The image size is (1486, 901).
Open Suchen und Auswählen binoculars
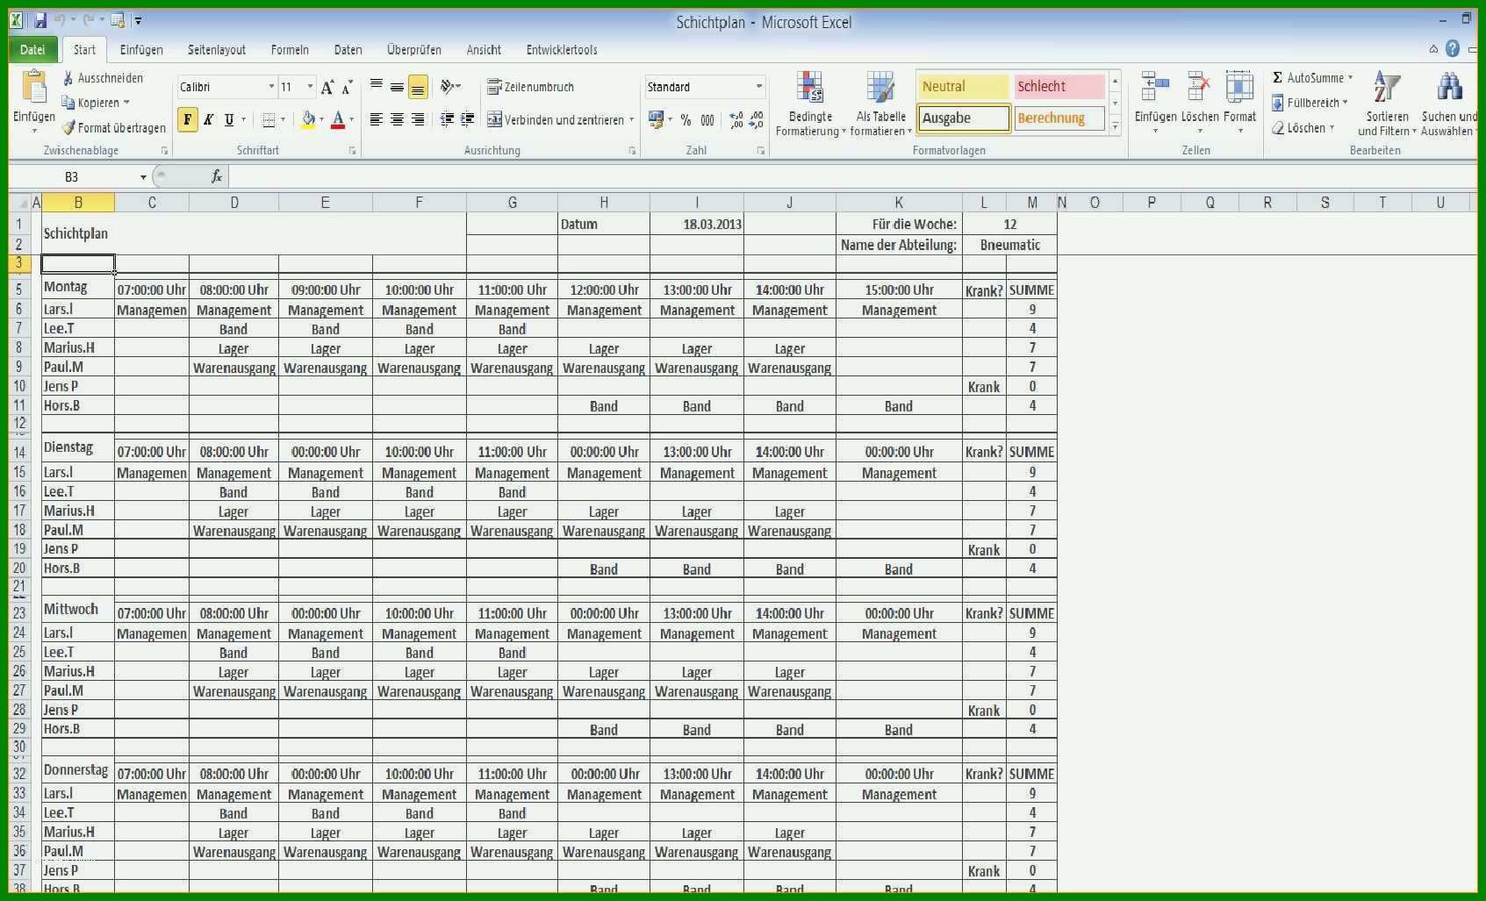(x=1449, y=88)
